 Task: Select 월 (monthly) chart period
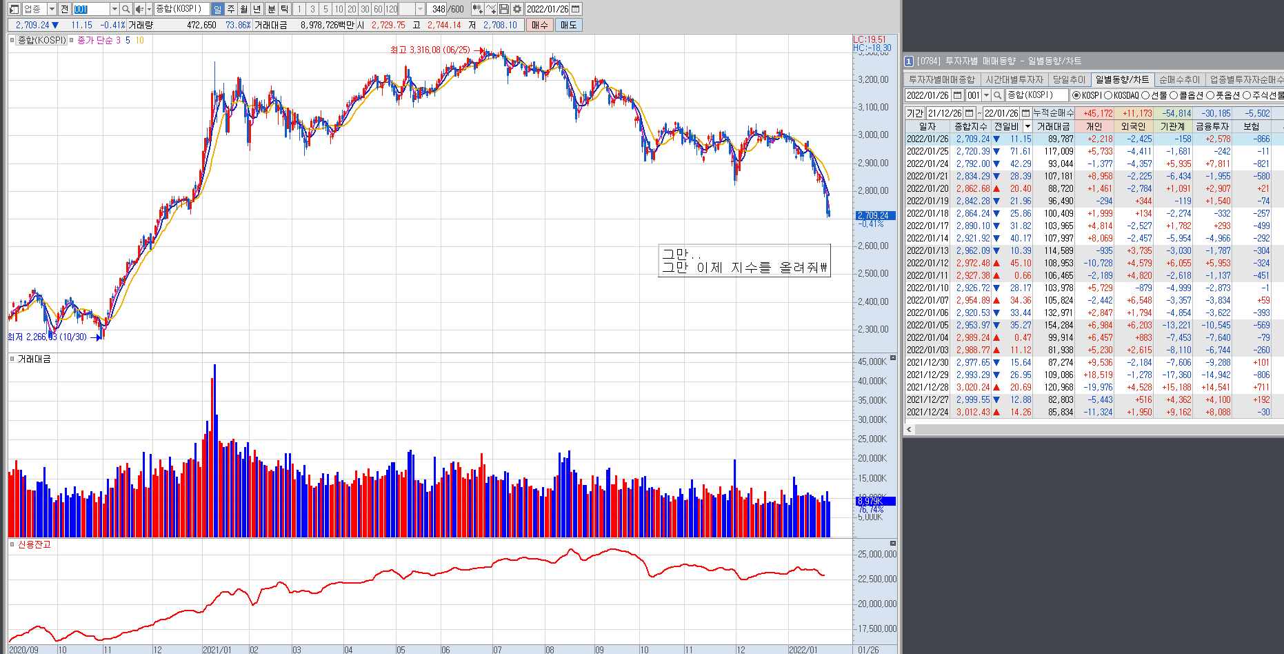(244, 9)
